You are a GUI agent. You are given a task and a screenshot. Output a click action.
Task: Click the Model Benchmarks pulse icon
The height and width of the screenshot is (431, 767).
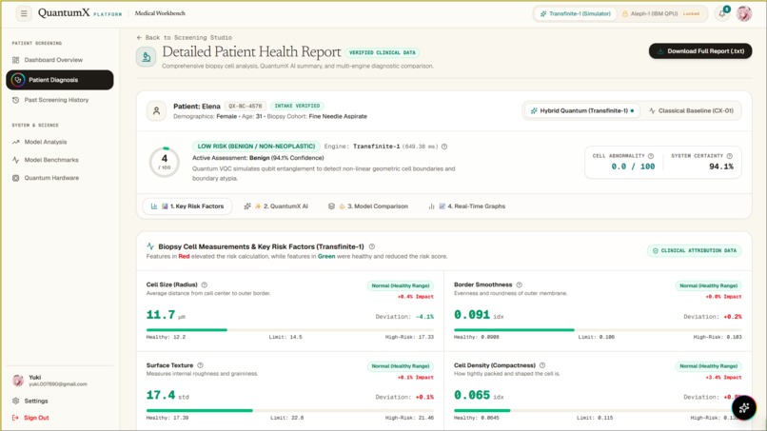(x=15, y=160)
